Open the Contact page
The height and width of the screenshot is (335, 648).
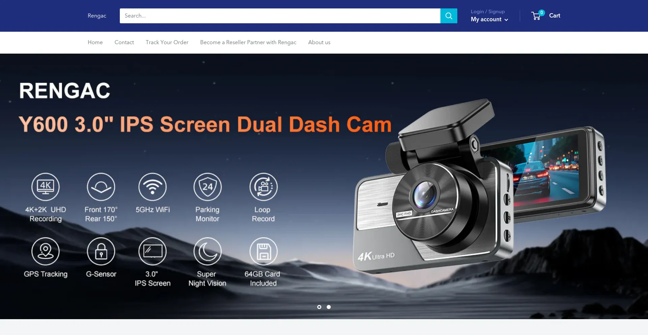point(124,42)
